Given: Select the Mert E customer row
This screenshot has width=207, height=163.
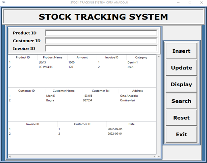Looking at the screenshot, I should tap(82, 96).
